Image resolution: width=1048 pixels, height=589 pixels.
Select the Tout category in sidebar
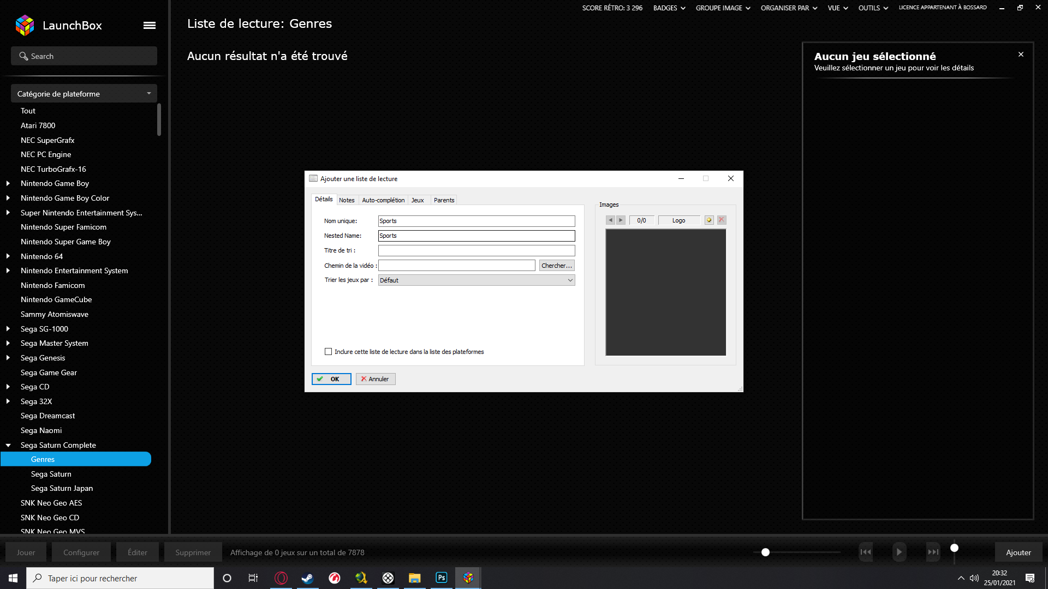[28, 111]
